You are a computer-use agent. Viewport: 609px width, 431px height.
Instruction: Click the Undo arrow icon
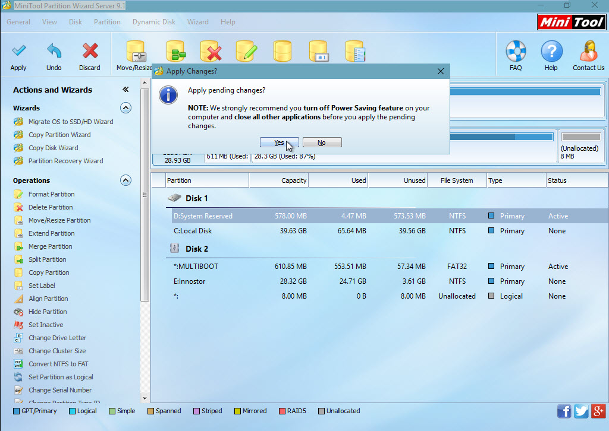[54, 51]
